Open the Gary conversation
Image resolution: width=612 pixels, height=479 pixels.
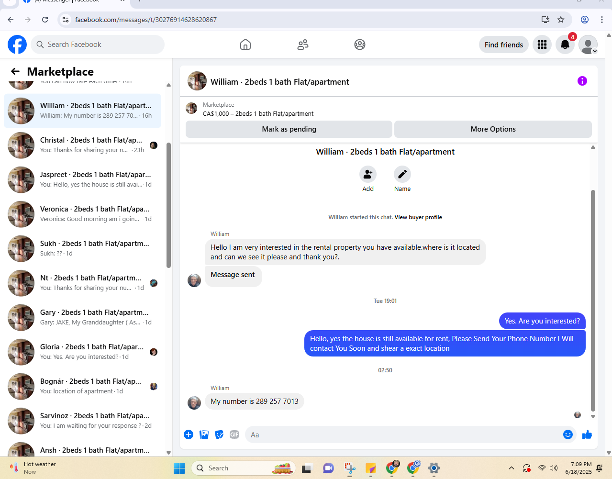point(82,318)
